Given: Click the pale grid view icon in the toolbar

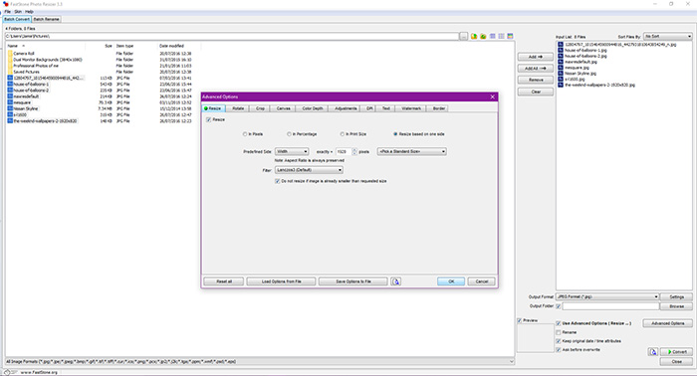Looking at the screenshot, I should [x=501, y=36].
